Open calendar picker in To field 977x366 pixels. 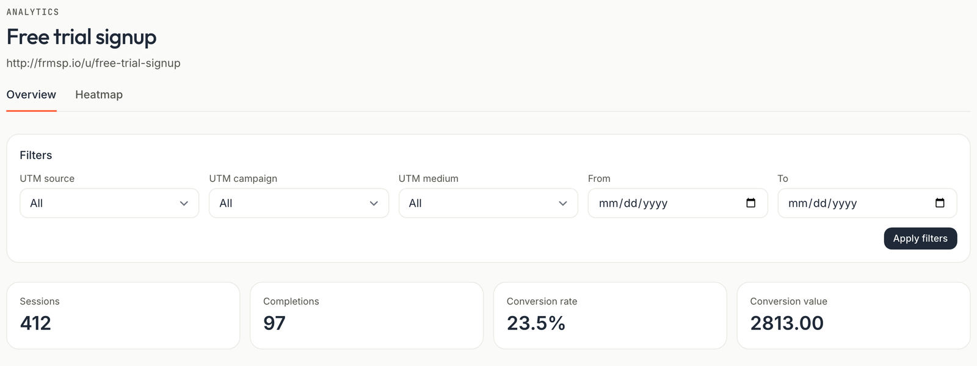(x=940, y=203)
